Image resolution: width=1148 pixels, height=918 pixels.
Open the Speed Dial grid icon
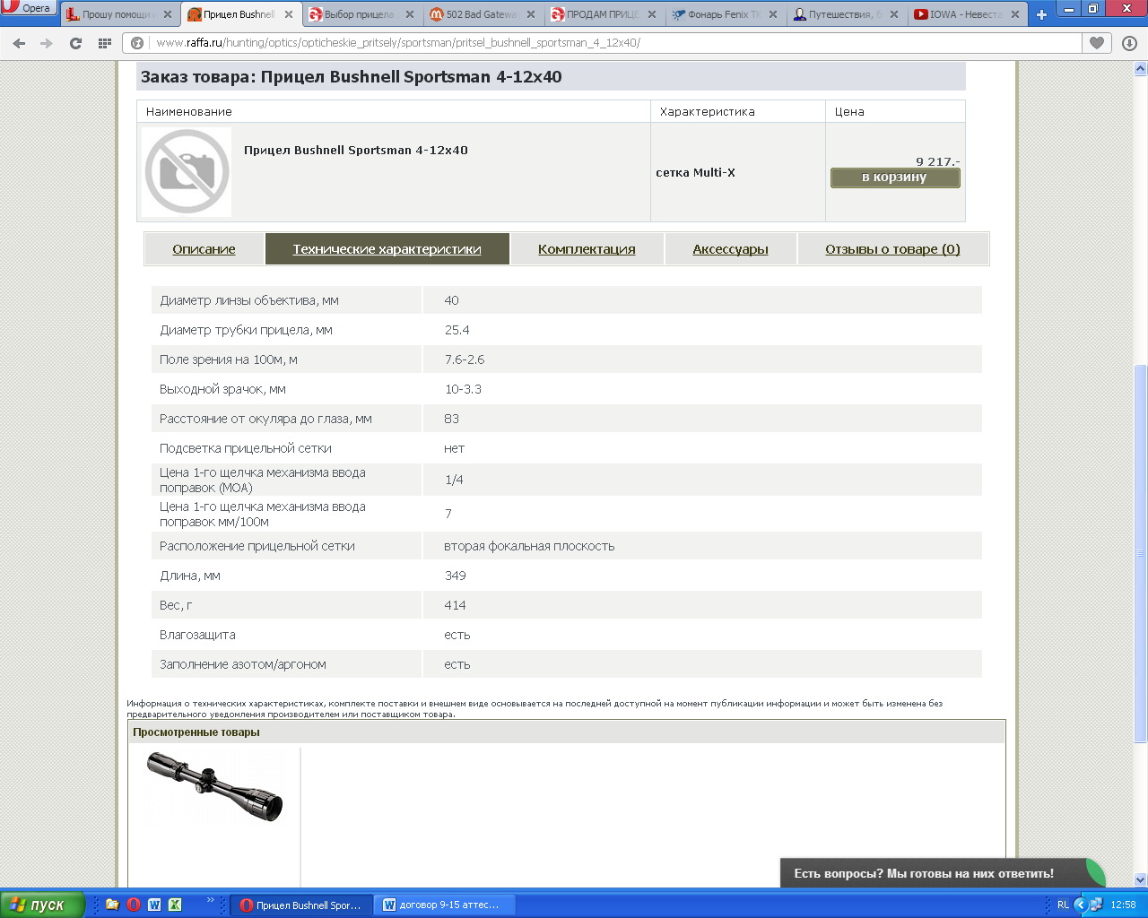click(105, 43)
